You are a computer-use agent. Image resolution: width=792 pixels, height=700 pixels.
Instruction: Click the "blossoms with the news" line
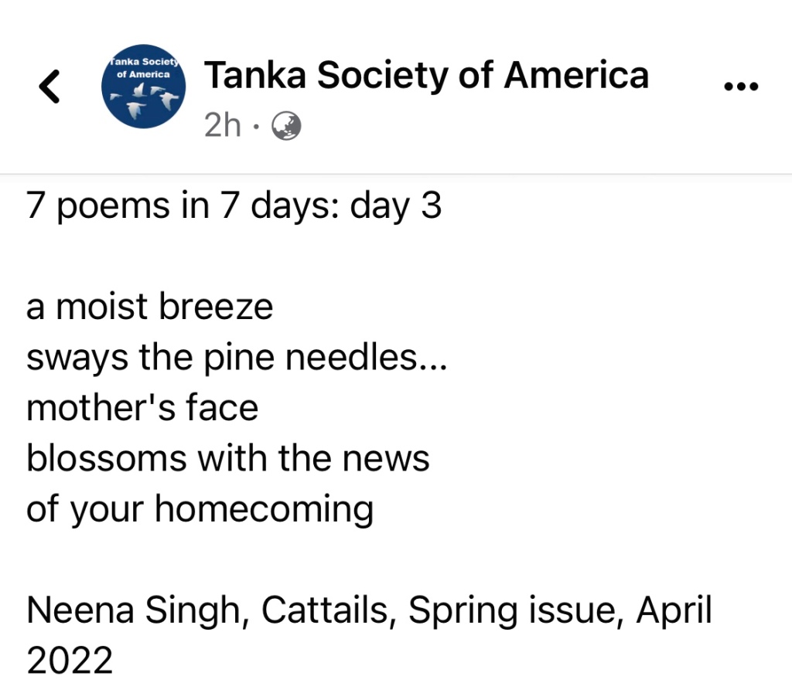(228, 459)
